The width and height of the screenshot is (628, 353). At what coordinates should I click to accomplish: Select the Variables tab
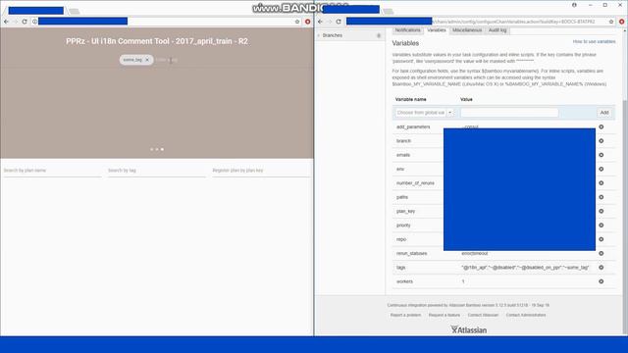pos(436,30)
